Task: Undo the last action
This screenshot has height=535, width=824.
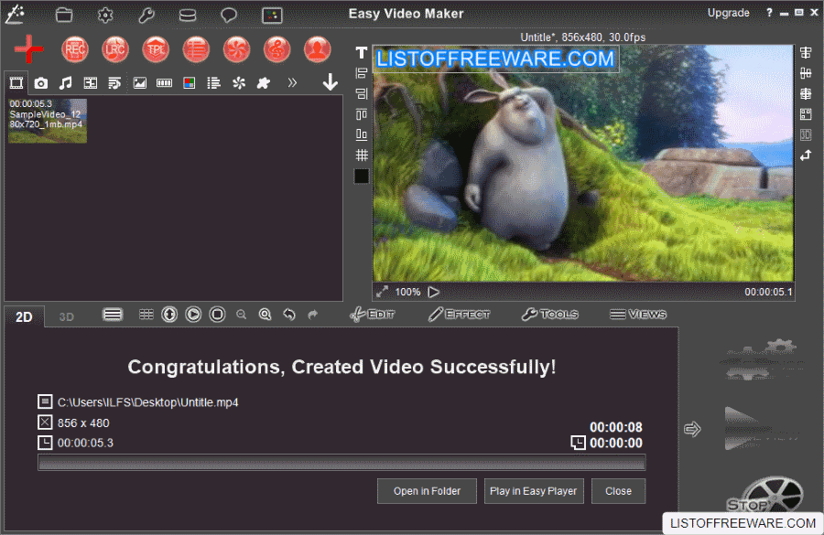Action: (289, 315)
